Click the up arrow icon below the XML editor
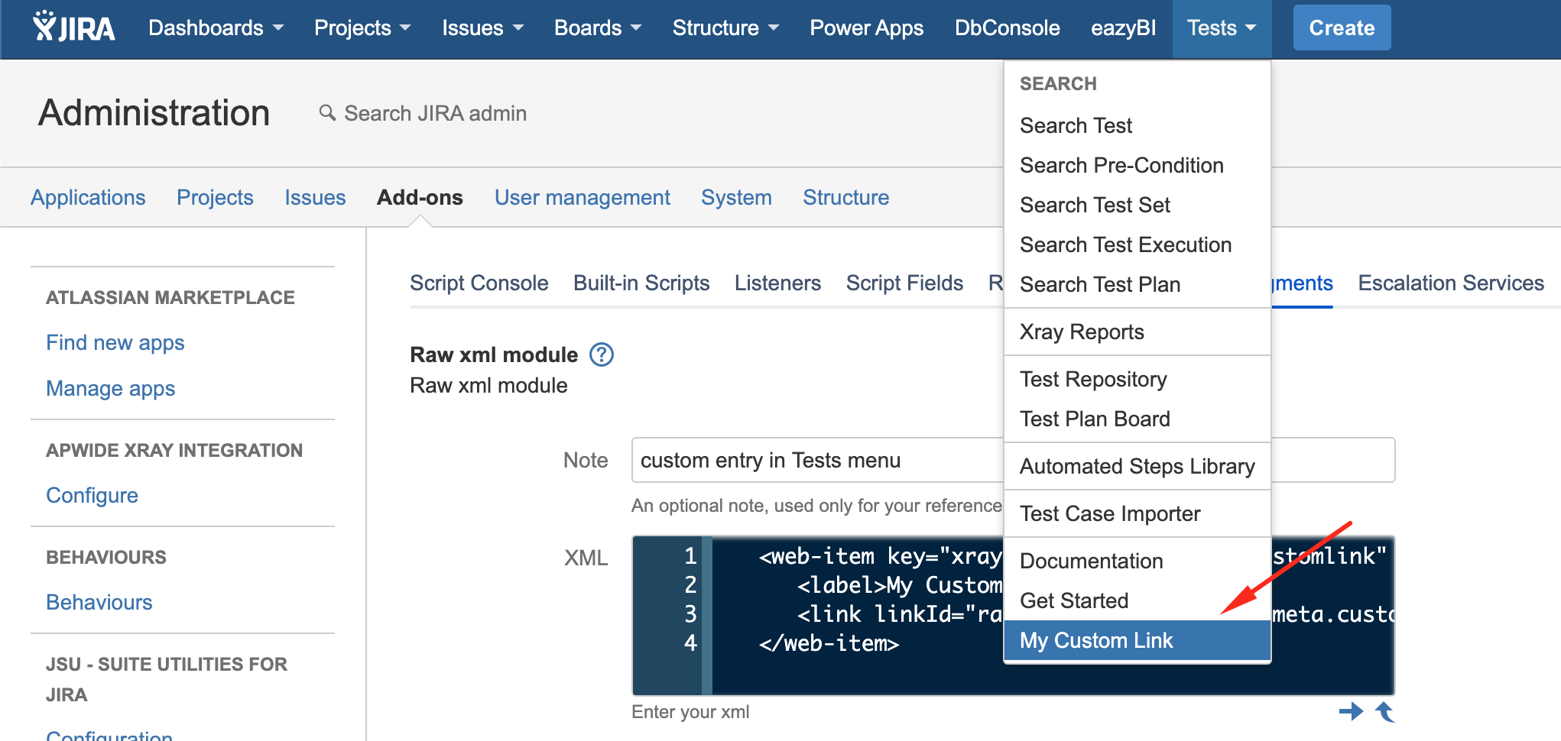Image resolution: width=1561 pixels, height=741 pixels. click(1385, 711)
